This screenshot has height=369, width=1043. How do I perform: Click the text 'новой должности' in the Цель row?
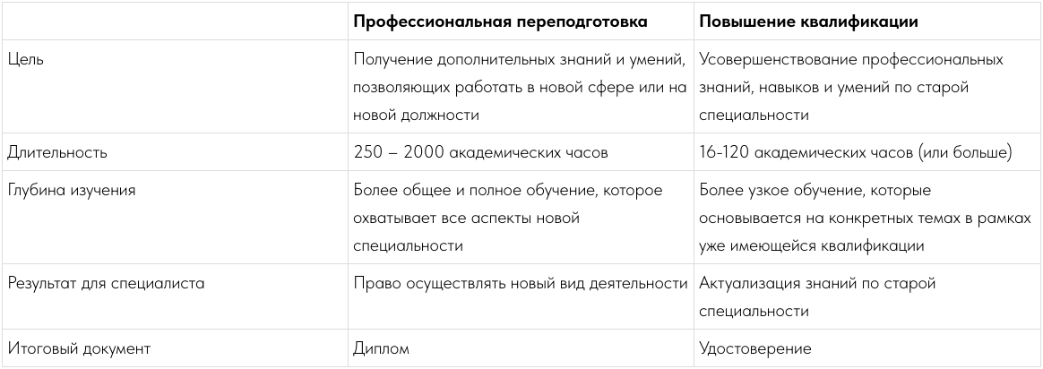click(416, 115)
